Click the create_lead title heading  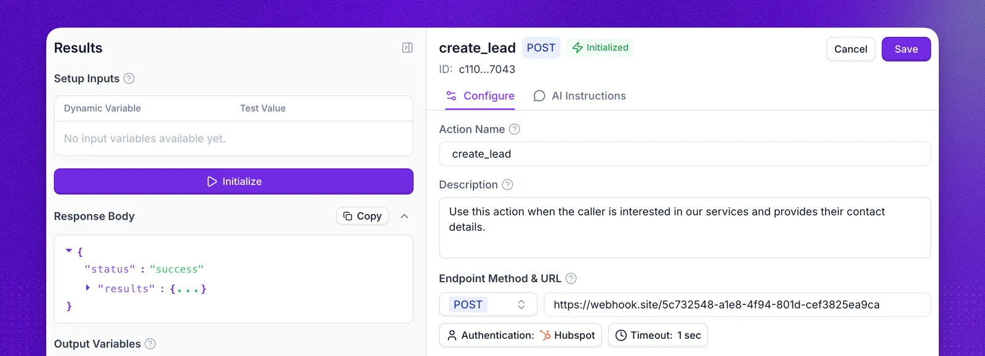477,48
